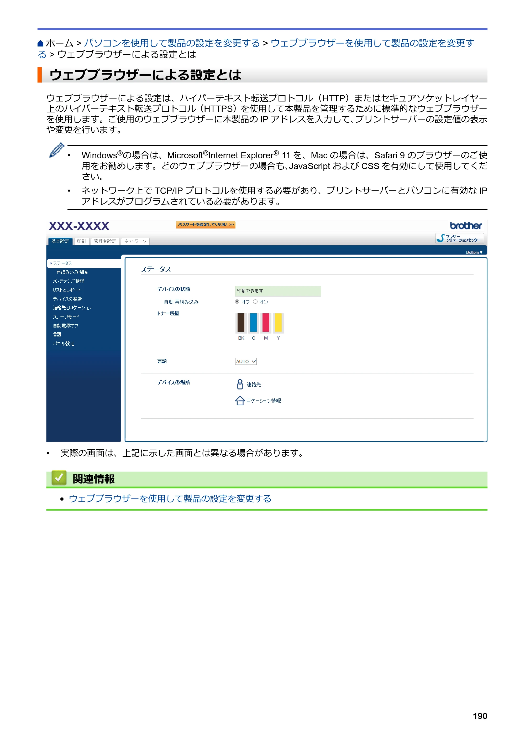
Task: Click page number 190
Action: [x=480, y=716]
